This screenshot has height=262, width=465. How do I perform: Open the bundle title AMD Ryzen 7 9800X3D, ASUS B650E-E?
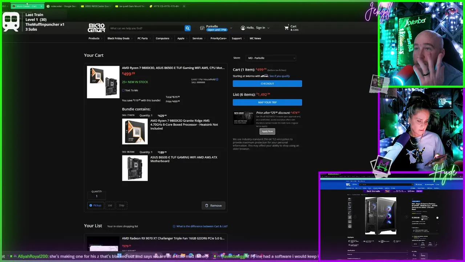173,68
